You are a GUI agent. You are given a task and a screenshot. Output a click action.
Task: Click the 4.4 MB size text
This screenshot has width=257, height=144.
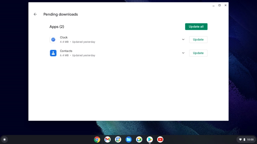tap(64, 42)
